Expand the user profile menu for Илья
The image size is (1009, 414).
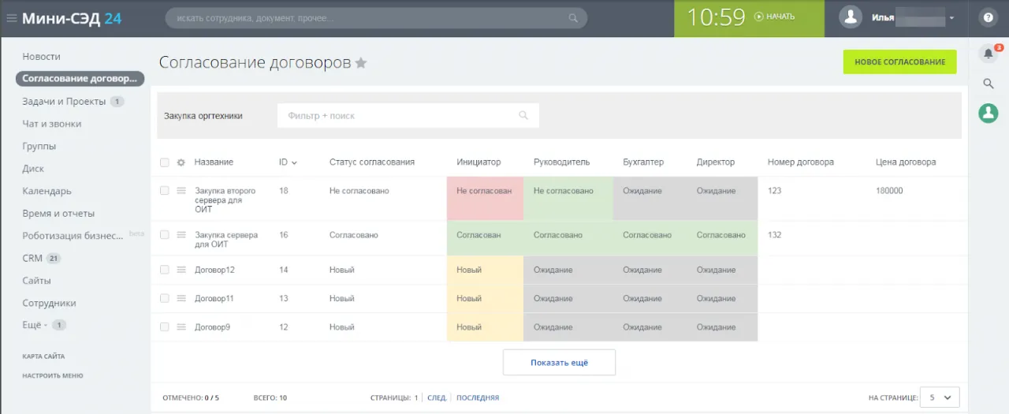pyautogui.click(x=951, y=18)
